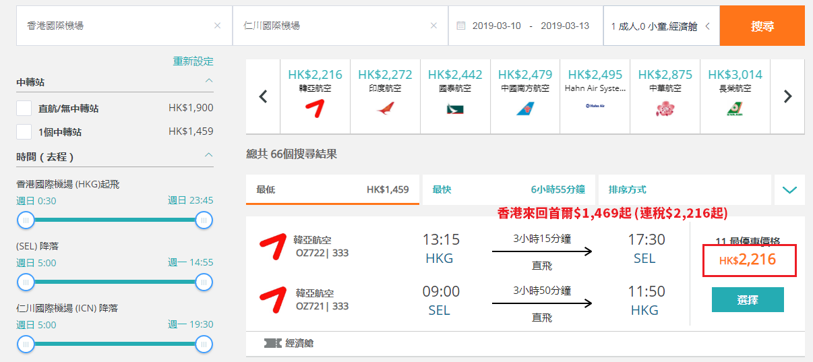Click the ICN arrival slider left handle
Viewport: 813px width, 362px height.
(x=26, y=344)
